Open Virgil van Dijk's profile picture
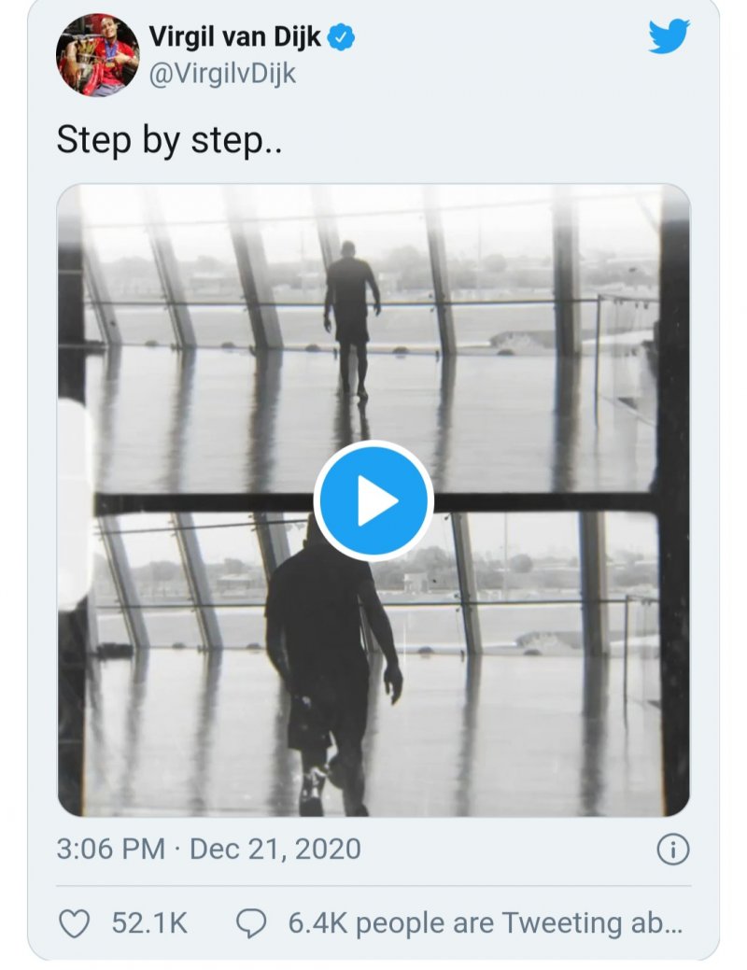 (x=97, y=54)
